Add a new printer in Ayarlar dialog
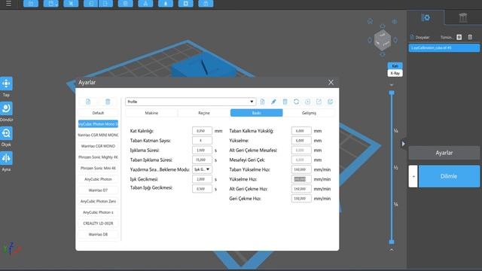482x271 pixels. (88, 102)
